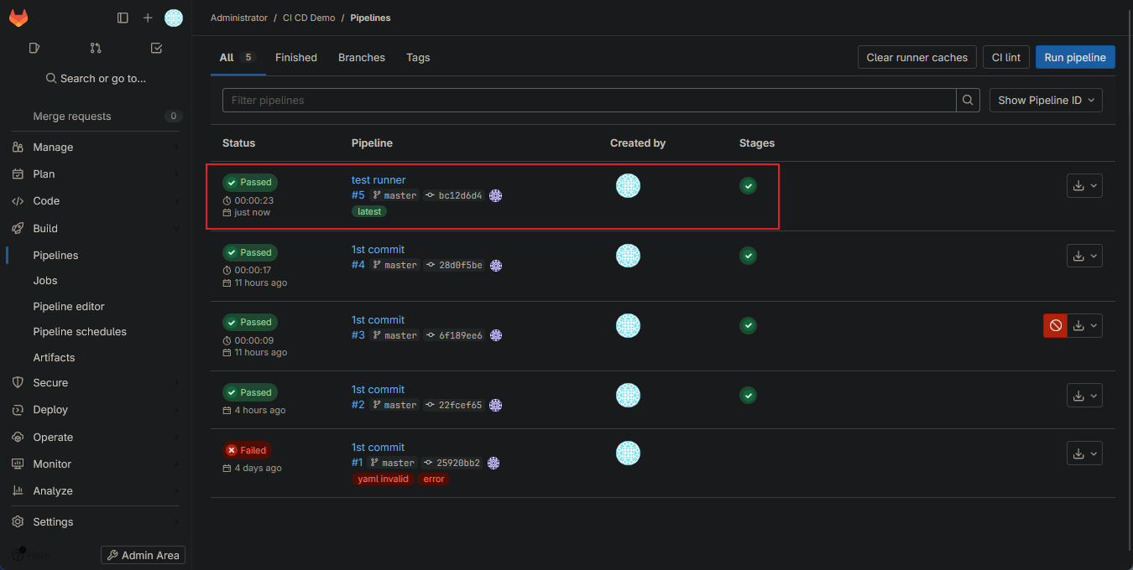Focus the Filter pipelines input field
The image size is (1133, 570).
(589, 100)
